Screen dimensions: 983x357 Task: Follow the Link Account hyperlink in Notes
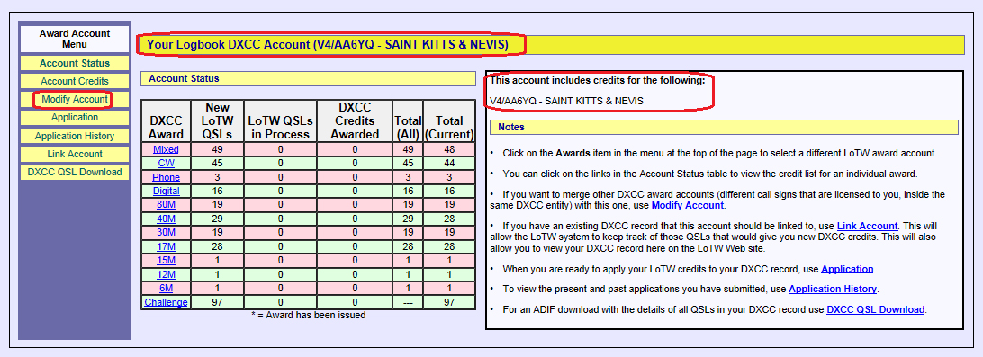click(x=868, y=226)
